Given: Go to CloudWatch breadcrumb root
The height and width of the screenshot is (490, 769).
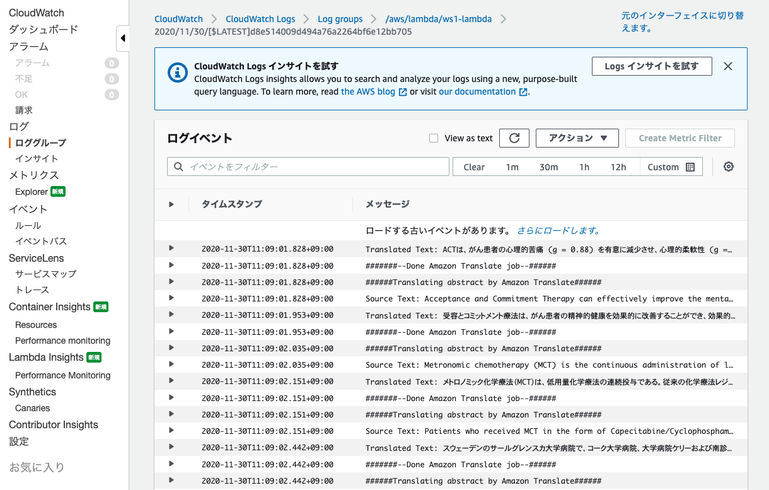Looking at the screenshot, I should click(x=178, y=19).
